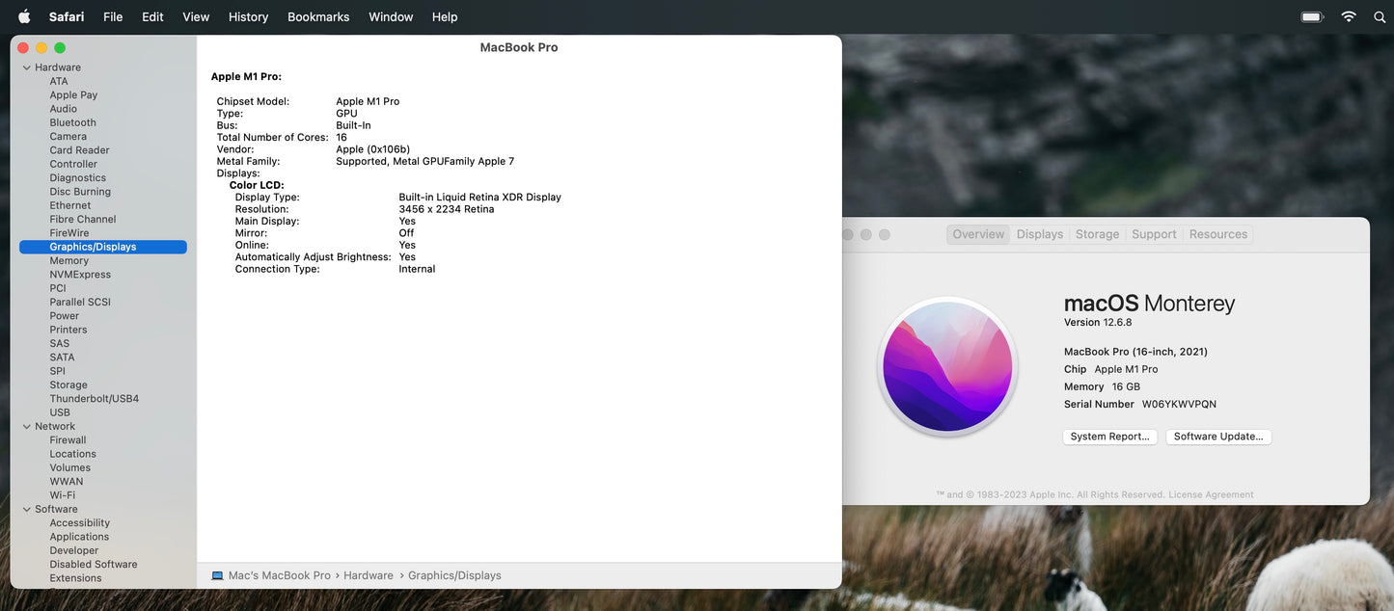Collapse the Hardware section

point(26,67)
